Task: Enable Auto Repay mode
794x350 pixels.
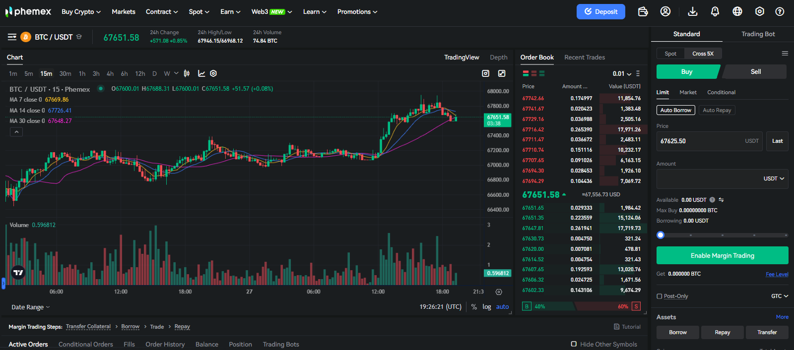Action: pos(717,110)
